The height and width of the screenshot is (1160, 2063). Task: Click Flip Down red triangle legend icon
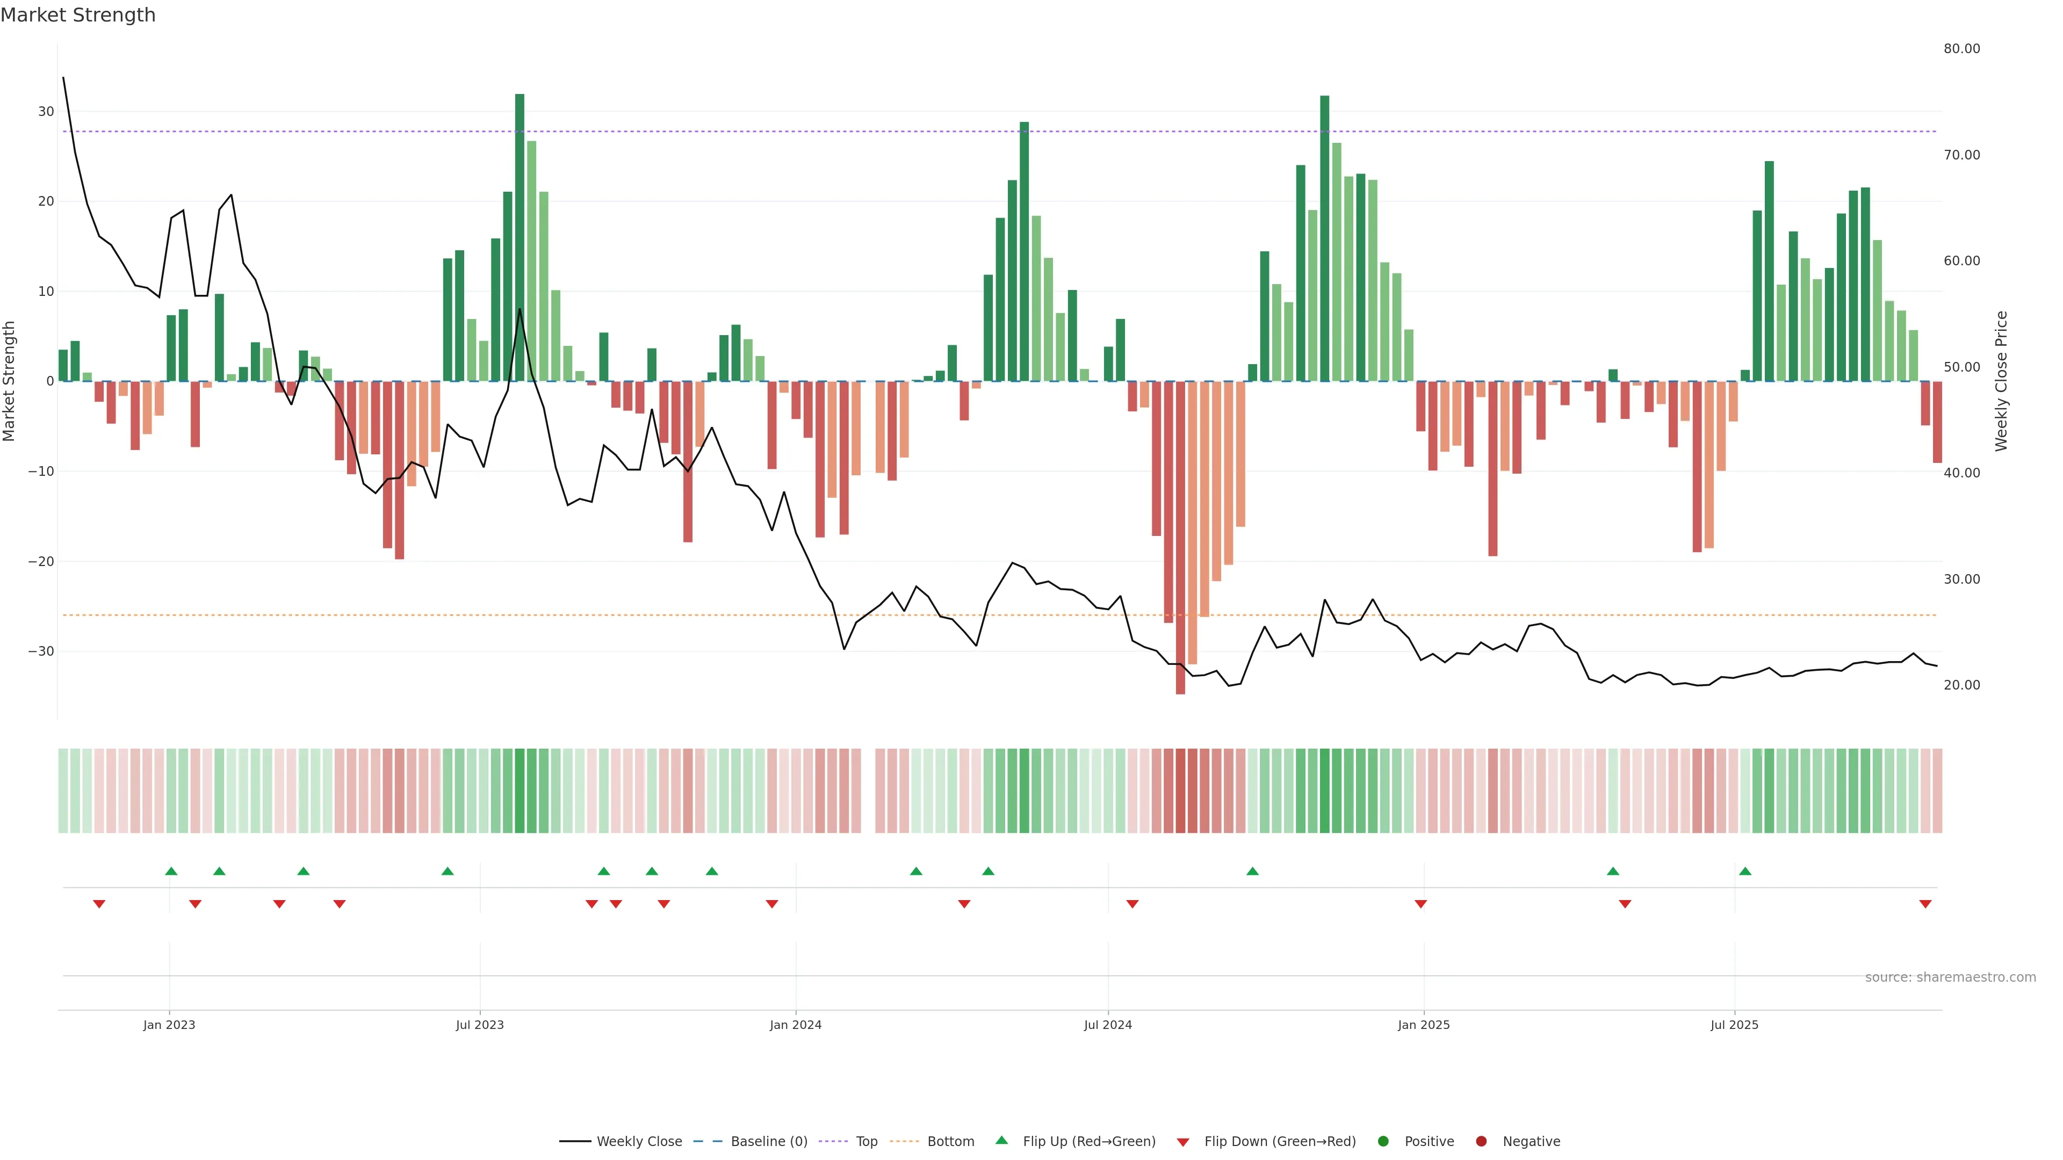pyautogui.click(x=1183, y=1142)
